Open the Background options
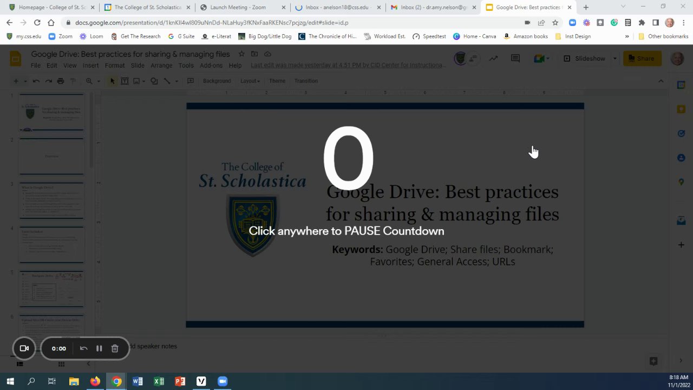 tap(217, 81)
